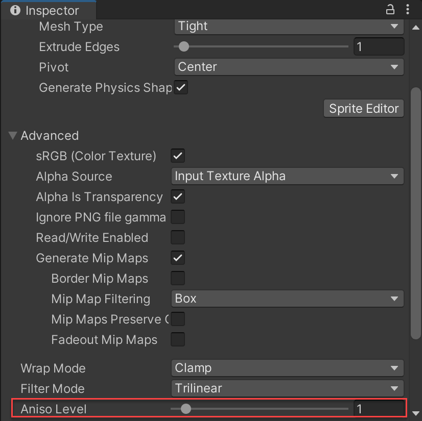
Task: Change the Mip Map Filtering dropdown
Action: [287, 299]
